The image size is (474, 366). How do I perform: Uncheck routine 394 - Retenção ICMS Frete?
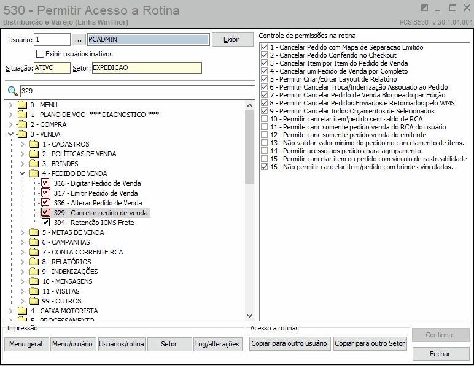[x=45, y=223]
